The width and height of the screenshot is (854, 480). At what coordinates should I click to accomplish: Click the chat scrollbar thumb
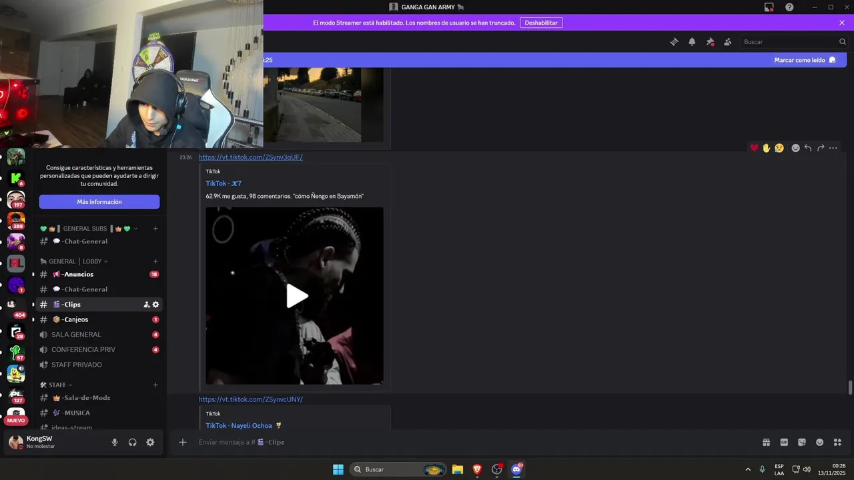coord(849,387)
